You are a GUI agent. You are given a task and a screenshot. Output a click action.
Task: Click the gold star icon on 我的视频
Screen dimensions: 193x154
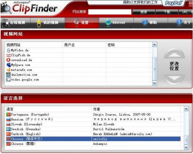(x=39, y=23)
